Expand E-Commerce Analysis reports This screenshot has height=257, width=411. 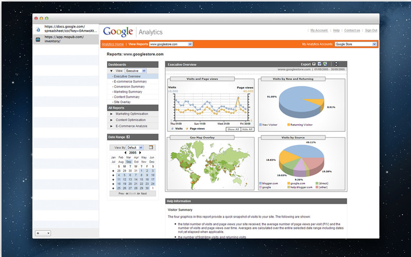tap(112, 126)
